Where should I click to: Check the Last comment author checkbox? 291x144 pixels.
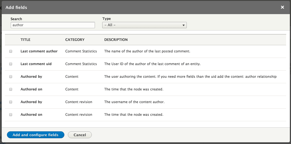11,51
